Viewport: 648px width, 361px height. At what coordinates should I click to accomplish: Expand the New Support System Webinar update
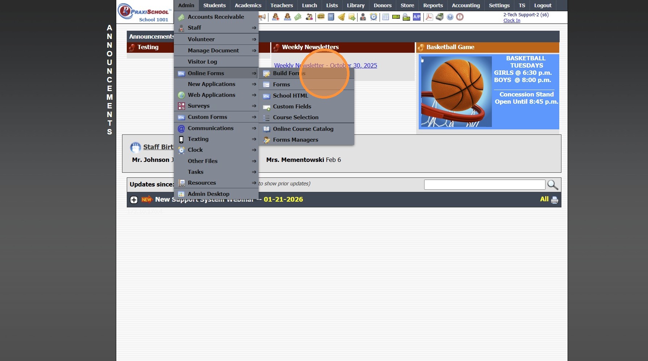pos(134,200)
